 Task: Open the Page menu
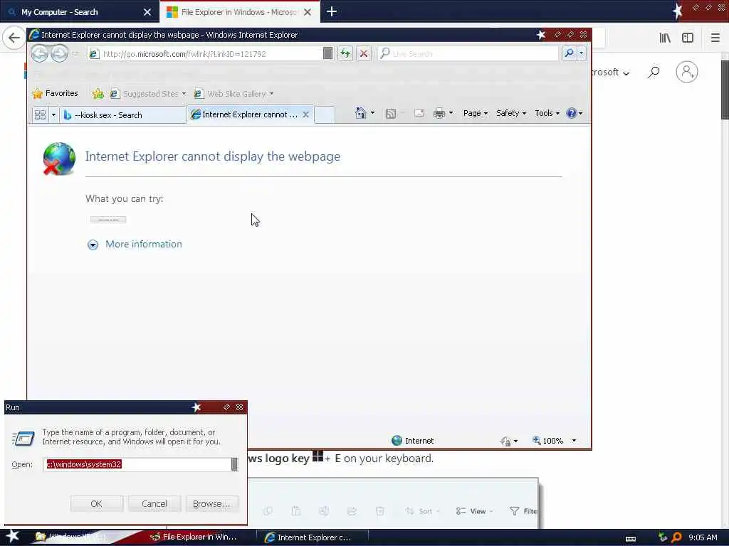(x=475, y=113)
